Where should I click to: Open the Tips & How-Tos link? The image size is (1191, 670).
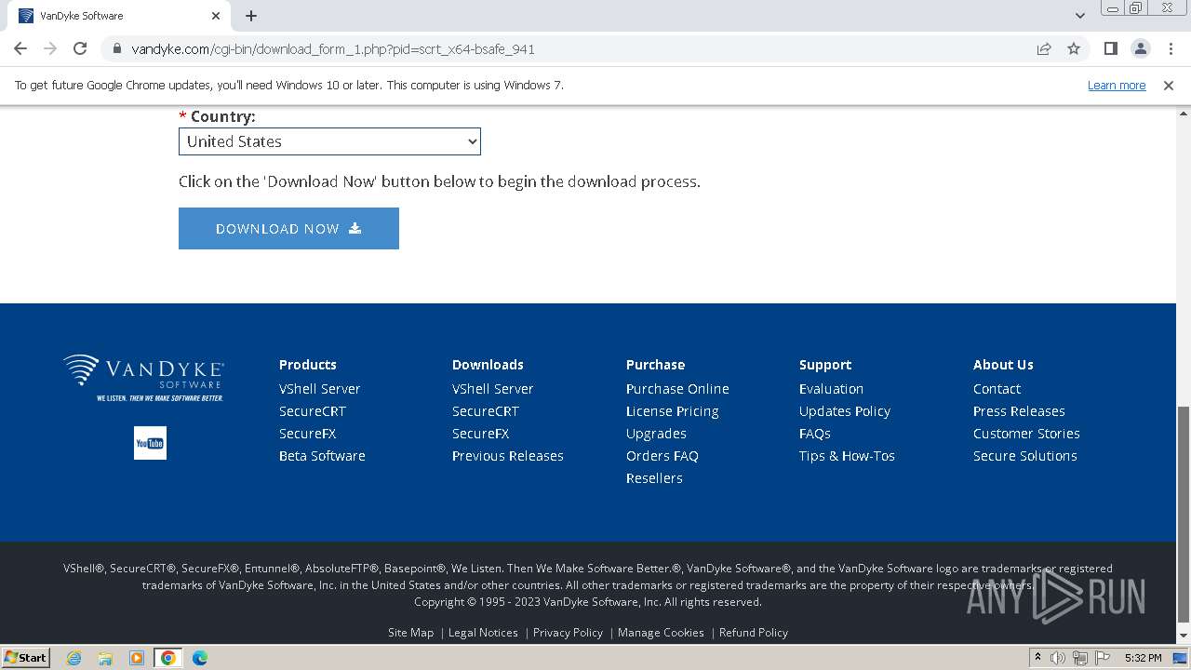point(847,456)
